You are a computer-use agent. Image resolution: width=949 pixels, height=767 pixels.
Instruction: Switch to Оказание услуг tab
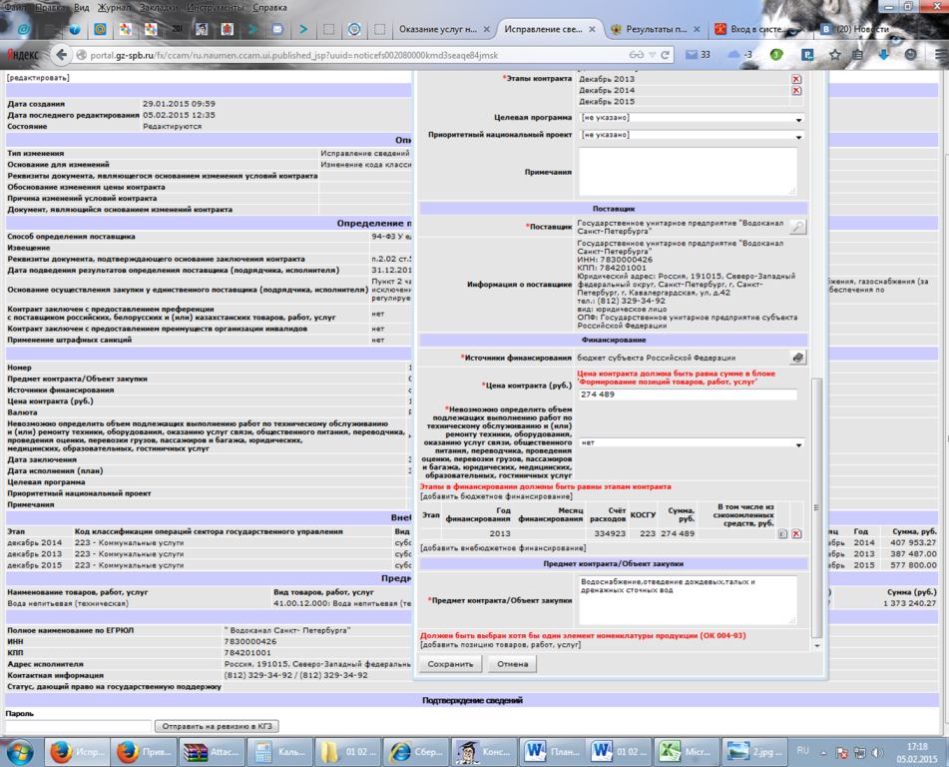[x=437, y=29]
